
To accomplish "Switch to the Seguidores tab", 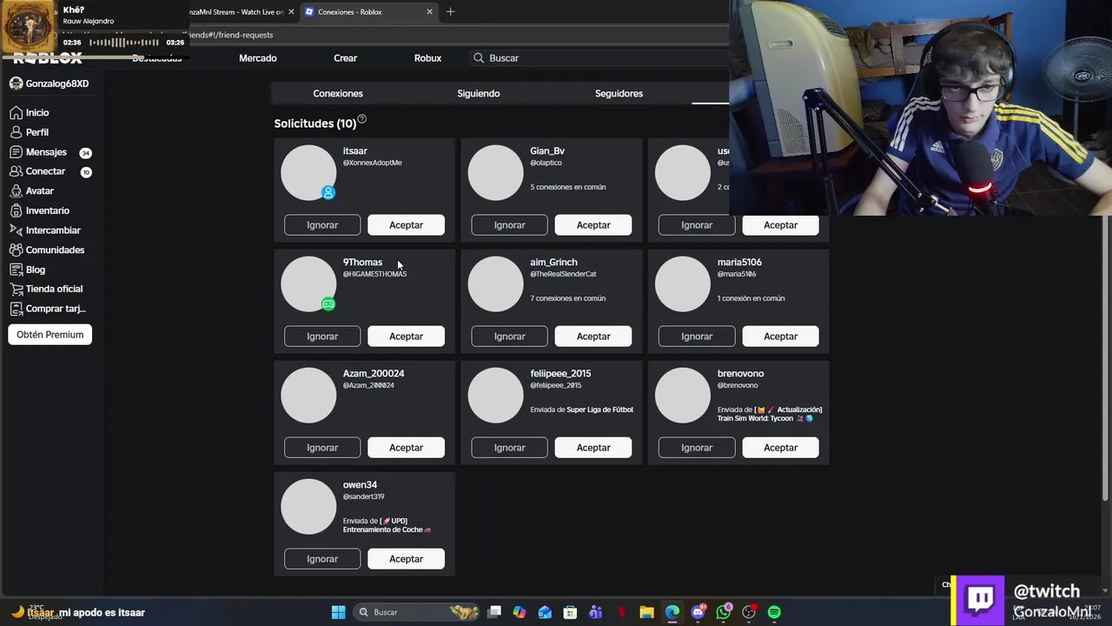I will pyautogui.click(x=619, y=93).
